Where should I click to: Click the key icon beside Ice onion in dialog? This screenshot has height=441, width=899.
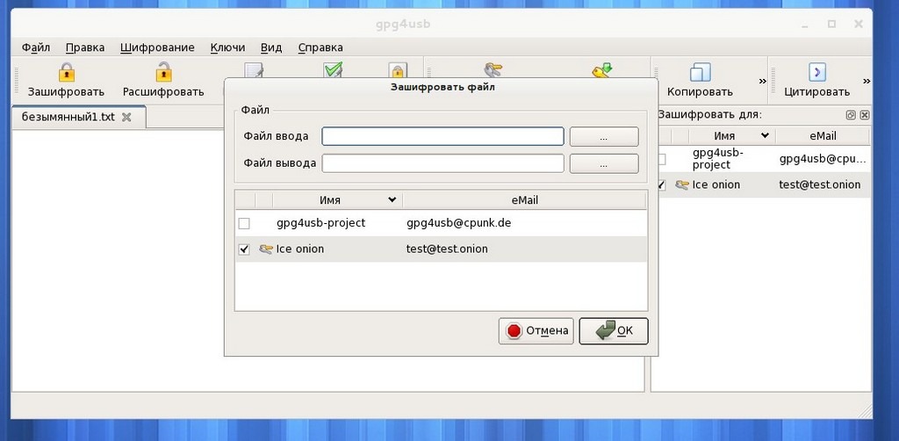pos(265,249)
